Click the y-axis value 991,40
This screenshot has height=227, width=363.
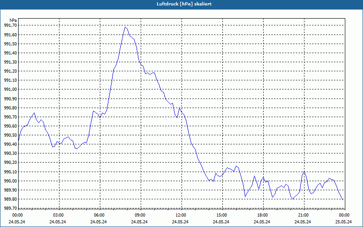(10, 53)
